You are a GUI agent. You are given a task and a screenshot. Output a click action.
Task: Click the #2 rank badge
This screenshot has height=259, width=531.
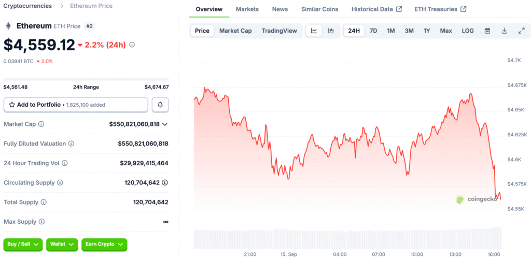coord(89,26)
